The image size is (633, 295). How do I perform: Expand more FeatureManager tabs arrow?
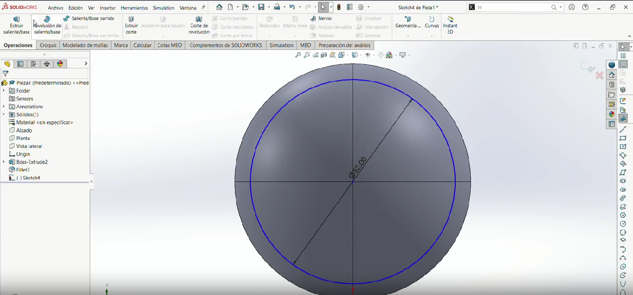[x=86, y=64]
